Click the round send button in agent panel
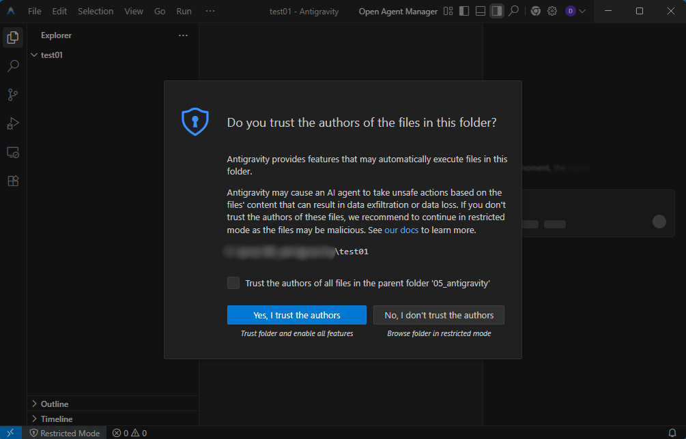The height and width of the screenshot is (439, 686). (x=659, y=222)
